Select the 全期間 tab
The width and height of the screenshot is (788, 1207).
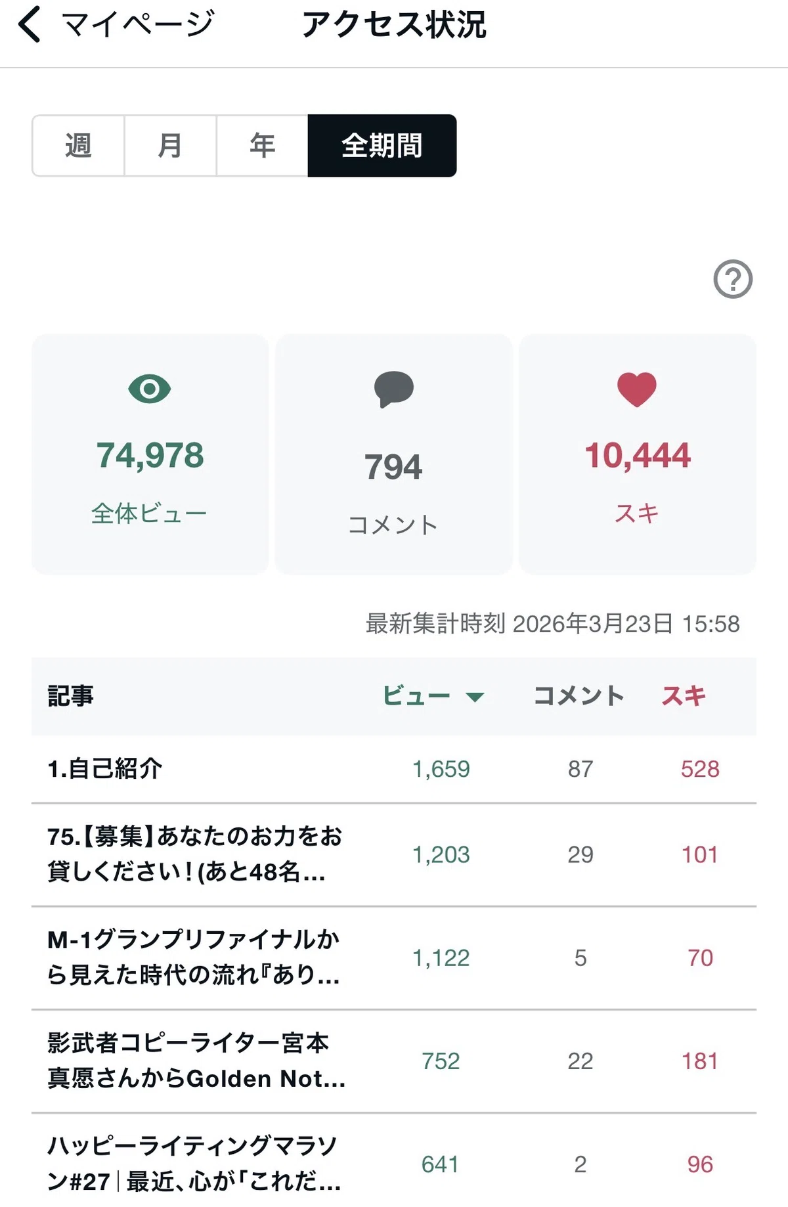[382, 146]
